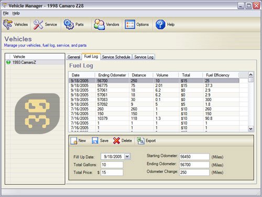Select the row with odometer 57092
This screenshot has width=262, height=197.
(x=154, y=104)
